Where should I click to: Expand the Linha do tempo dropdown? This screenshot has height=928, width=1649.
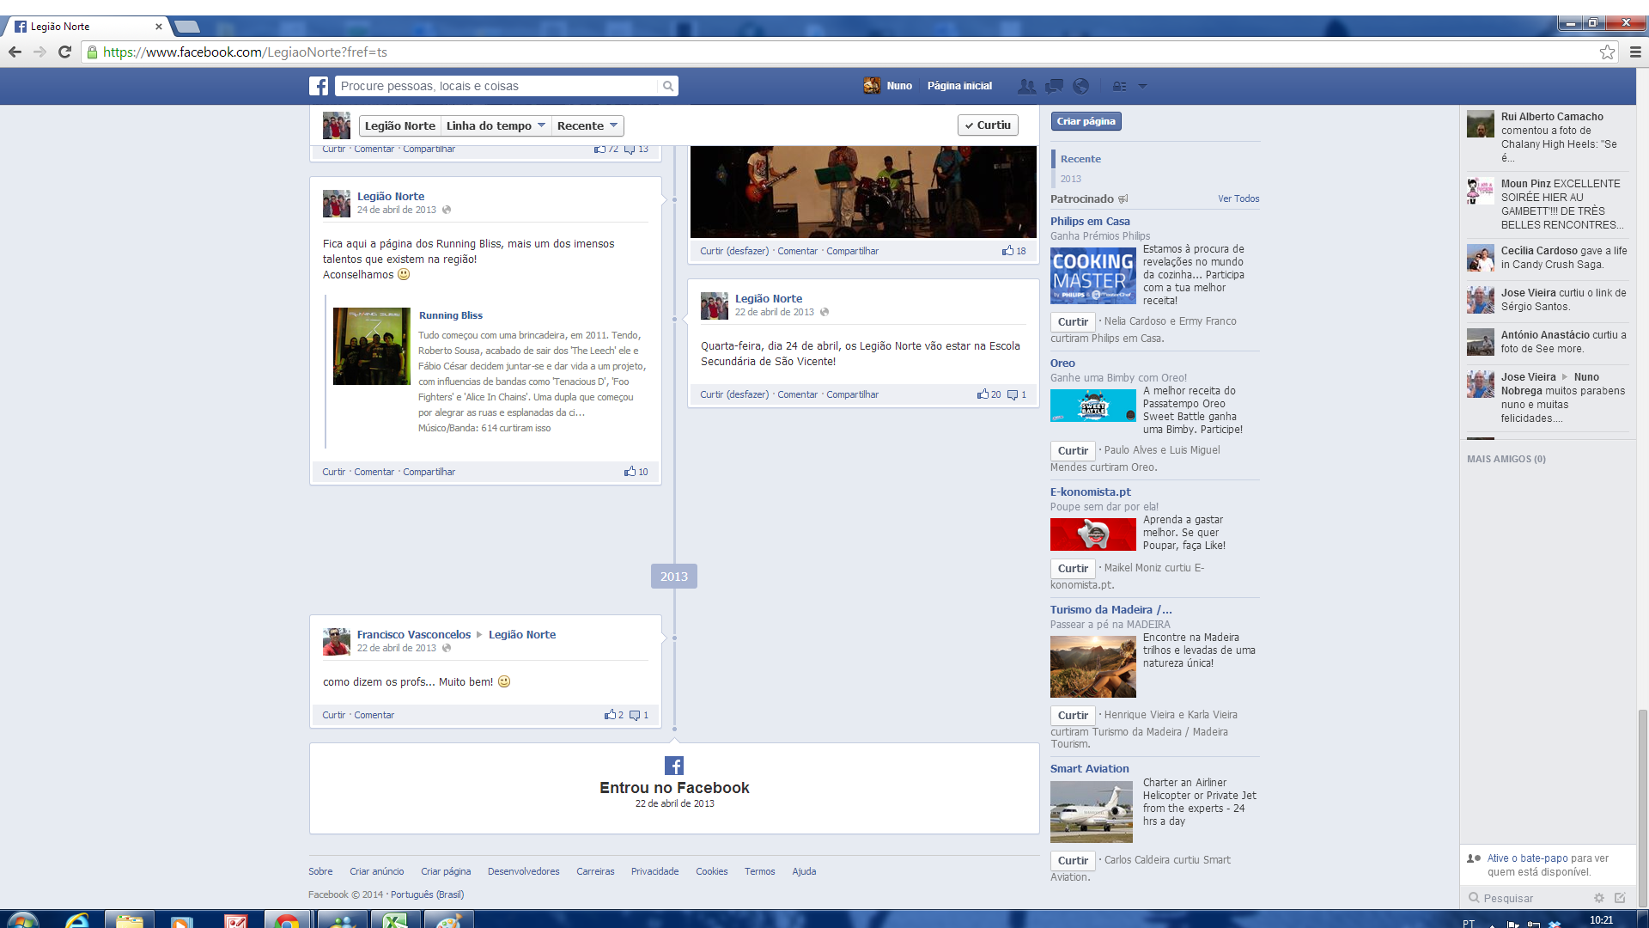[496, 125]
